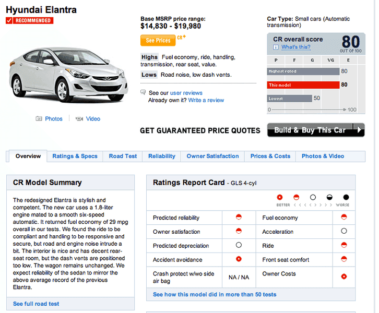Open the user reviews link
The height and width of the screenshot is (313, 379).
tap(186, 93)
